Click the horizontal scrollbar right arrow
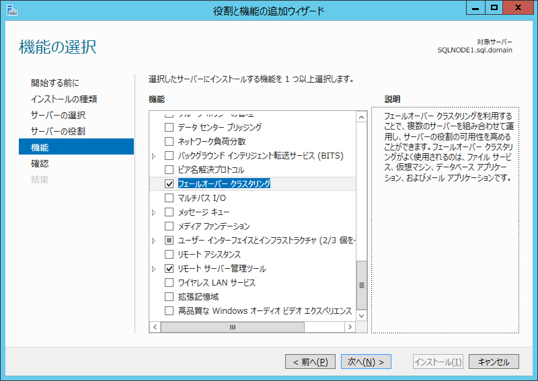The width and height of the screenshot is (538, 381). coord(350,327)
